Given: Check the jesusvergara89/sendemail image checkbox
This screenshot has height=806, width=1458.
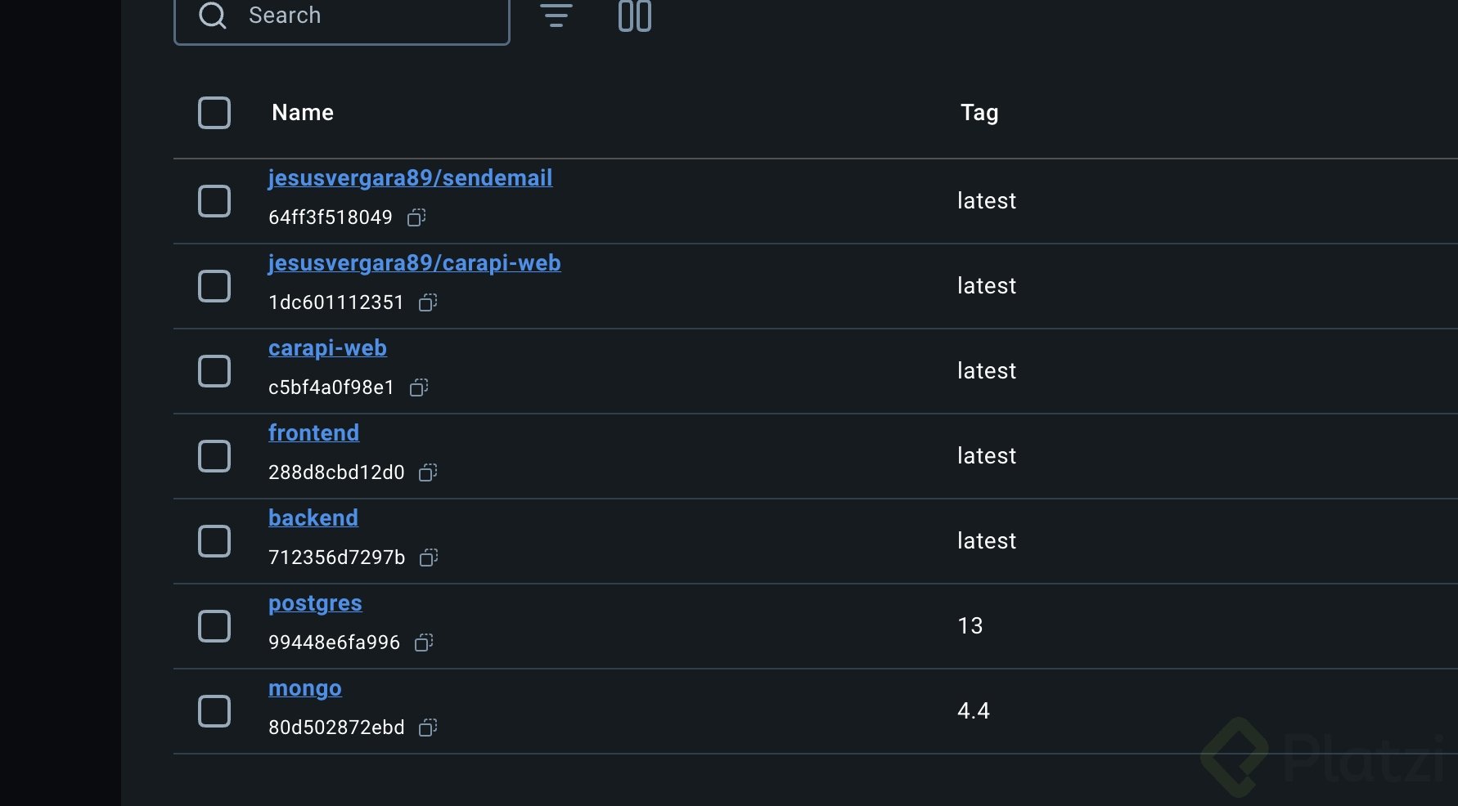Looking at the screenshot, I should [214, 201].
